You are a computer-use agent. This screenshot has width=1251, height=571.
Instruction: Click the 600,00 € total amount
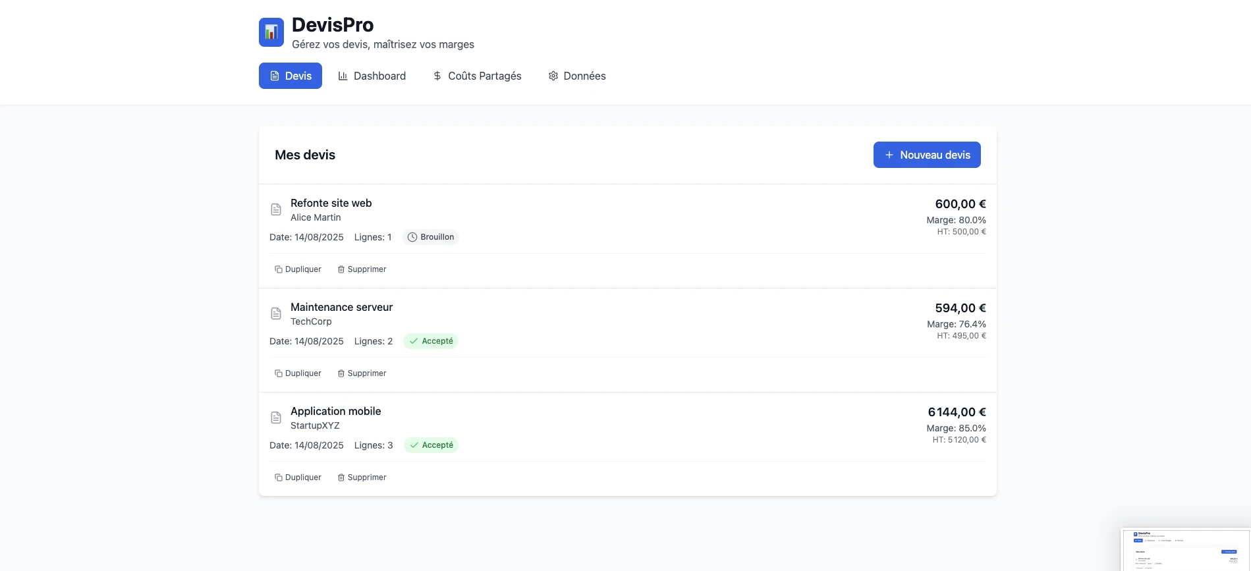click(960, 204)
